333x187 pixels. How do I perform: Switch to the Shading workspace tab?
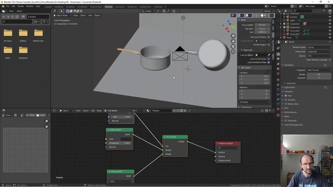click(x=108, y=7)
